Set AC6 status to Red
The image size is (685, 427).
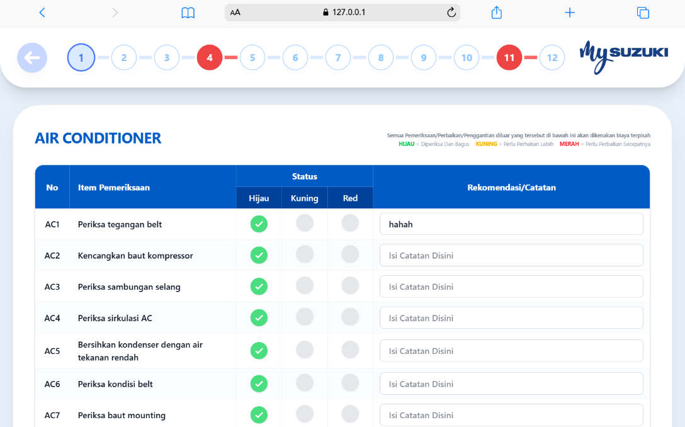point(350,383)
